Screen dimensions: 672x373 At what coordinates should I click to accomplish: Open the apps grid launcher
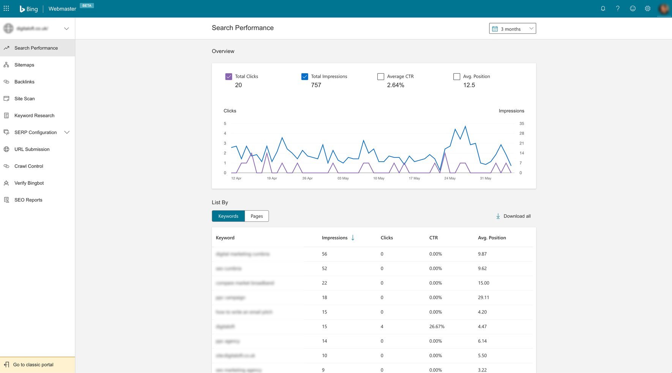click(x=6, y=8)
